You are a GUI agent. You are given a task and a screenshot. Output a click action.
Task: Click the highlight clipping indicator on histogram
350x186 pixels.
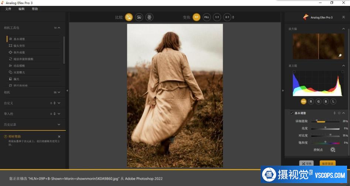tap(343, 72)
